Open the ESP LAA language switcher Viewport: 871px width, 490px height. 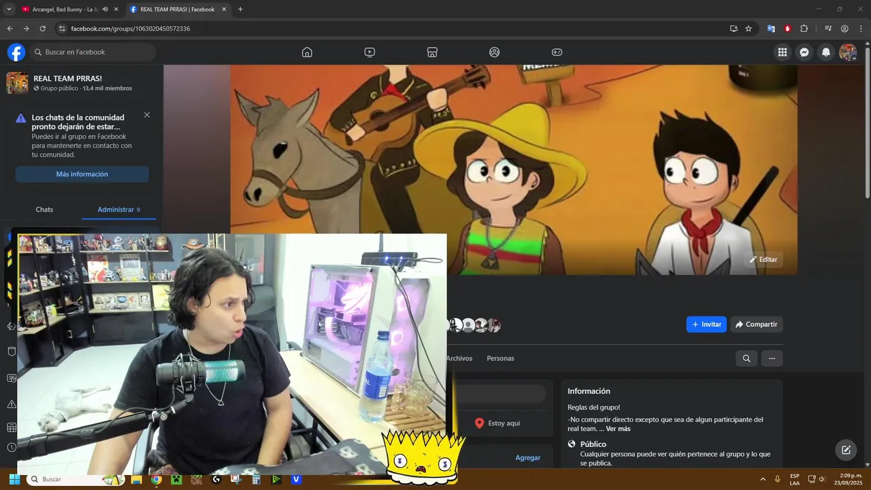tap(795, 479)
